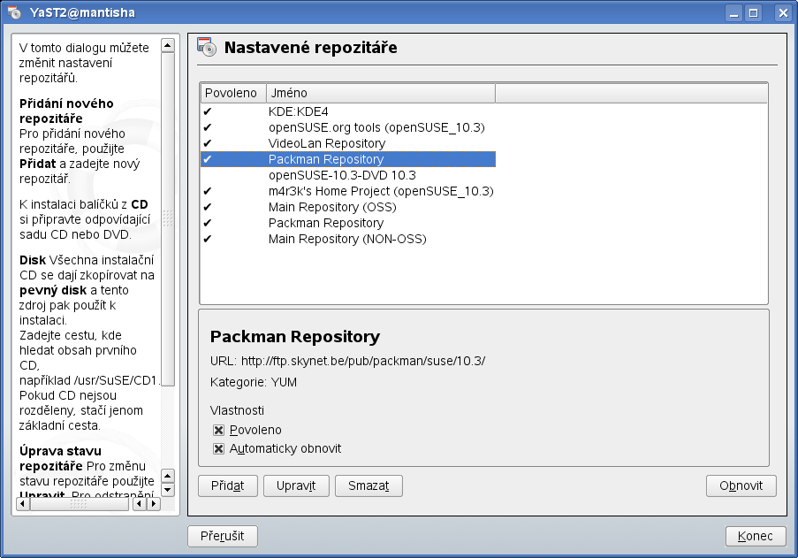Click the Přidat button

[227, 485]
